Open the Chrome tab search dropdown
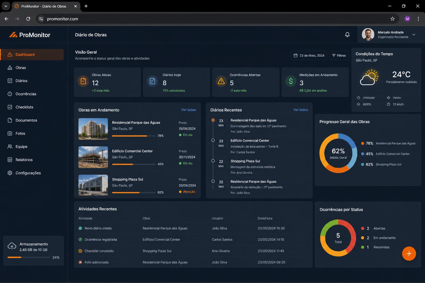The image size is (425, 283). point(6,6)
